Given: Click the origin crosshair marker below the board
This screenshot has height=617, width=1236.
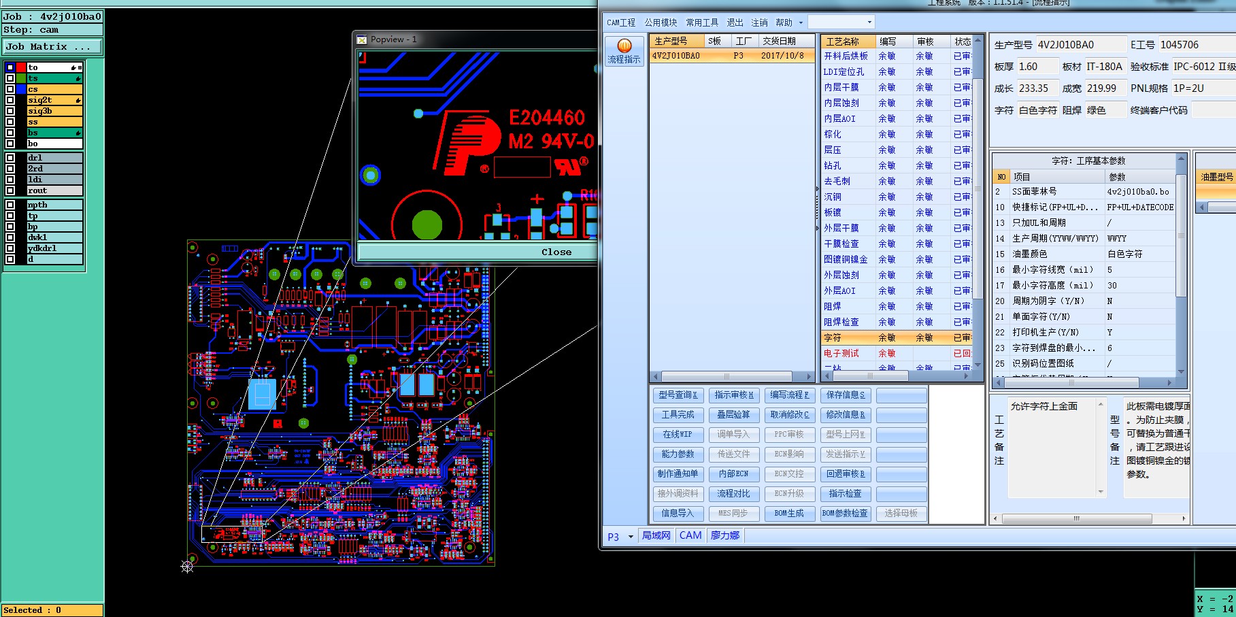Looking at the screenshot, I should (187, 566).
